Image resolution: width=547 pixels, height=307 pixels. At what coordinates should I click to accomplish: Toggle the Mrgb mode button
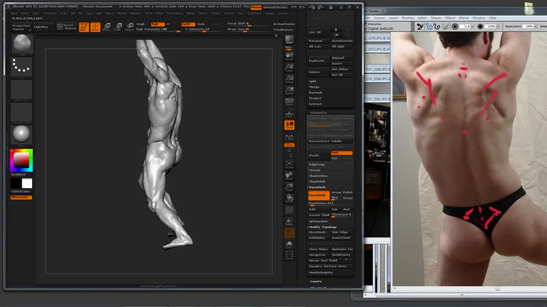(x=140, y=24)
